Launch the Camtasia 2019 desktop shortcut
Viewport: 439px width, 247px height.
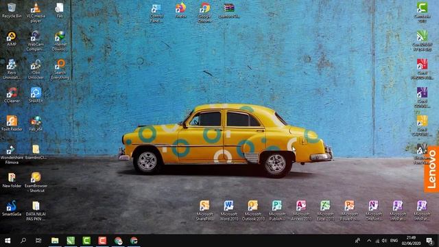tap(423, 13)
